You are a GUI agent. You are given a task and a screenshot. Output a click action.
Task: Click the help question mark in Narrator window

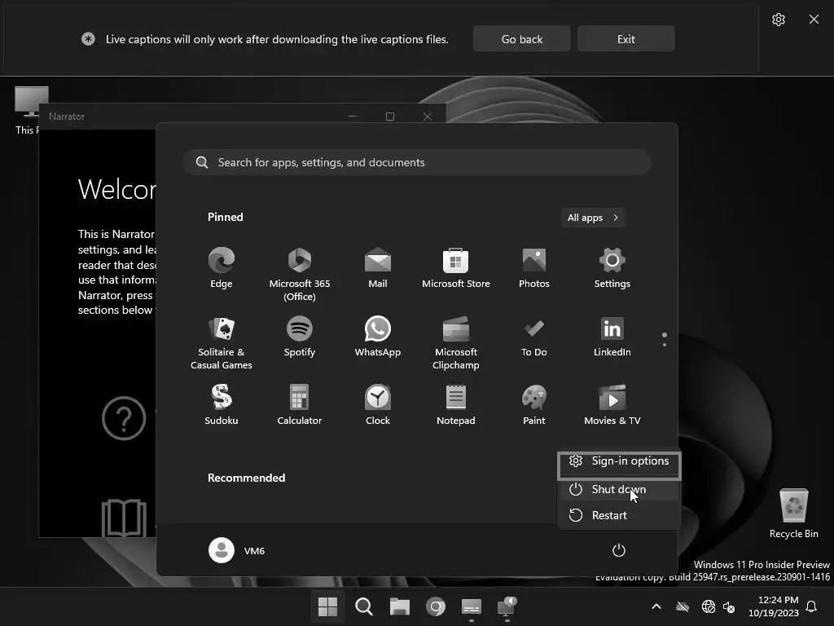click(124, 418)
